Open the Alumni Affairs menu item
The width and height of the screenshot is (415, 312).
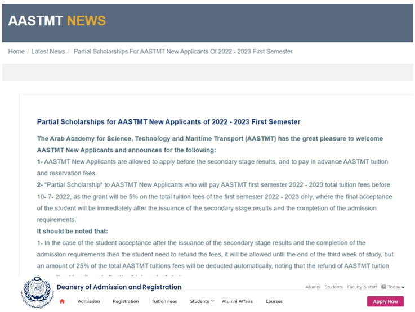coord(238,301)
